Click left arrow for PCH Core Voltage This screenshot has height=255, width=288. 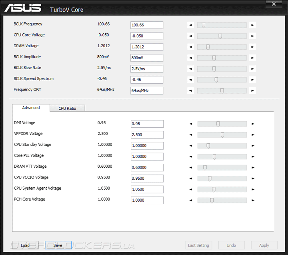[x=191, y=200]
